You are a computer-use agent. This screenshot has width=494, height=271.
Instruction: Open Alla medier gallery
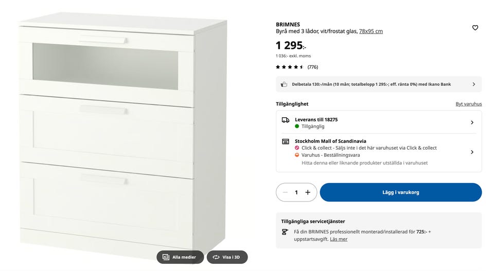coord(180,257)
